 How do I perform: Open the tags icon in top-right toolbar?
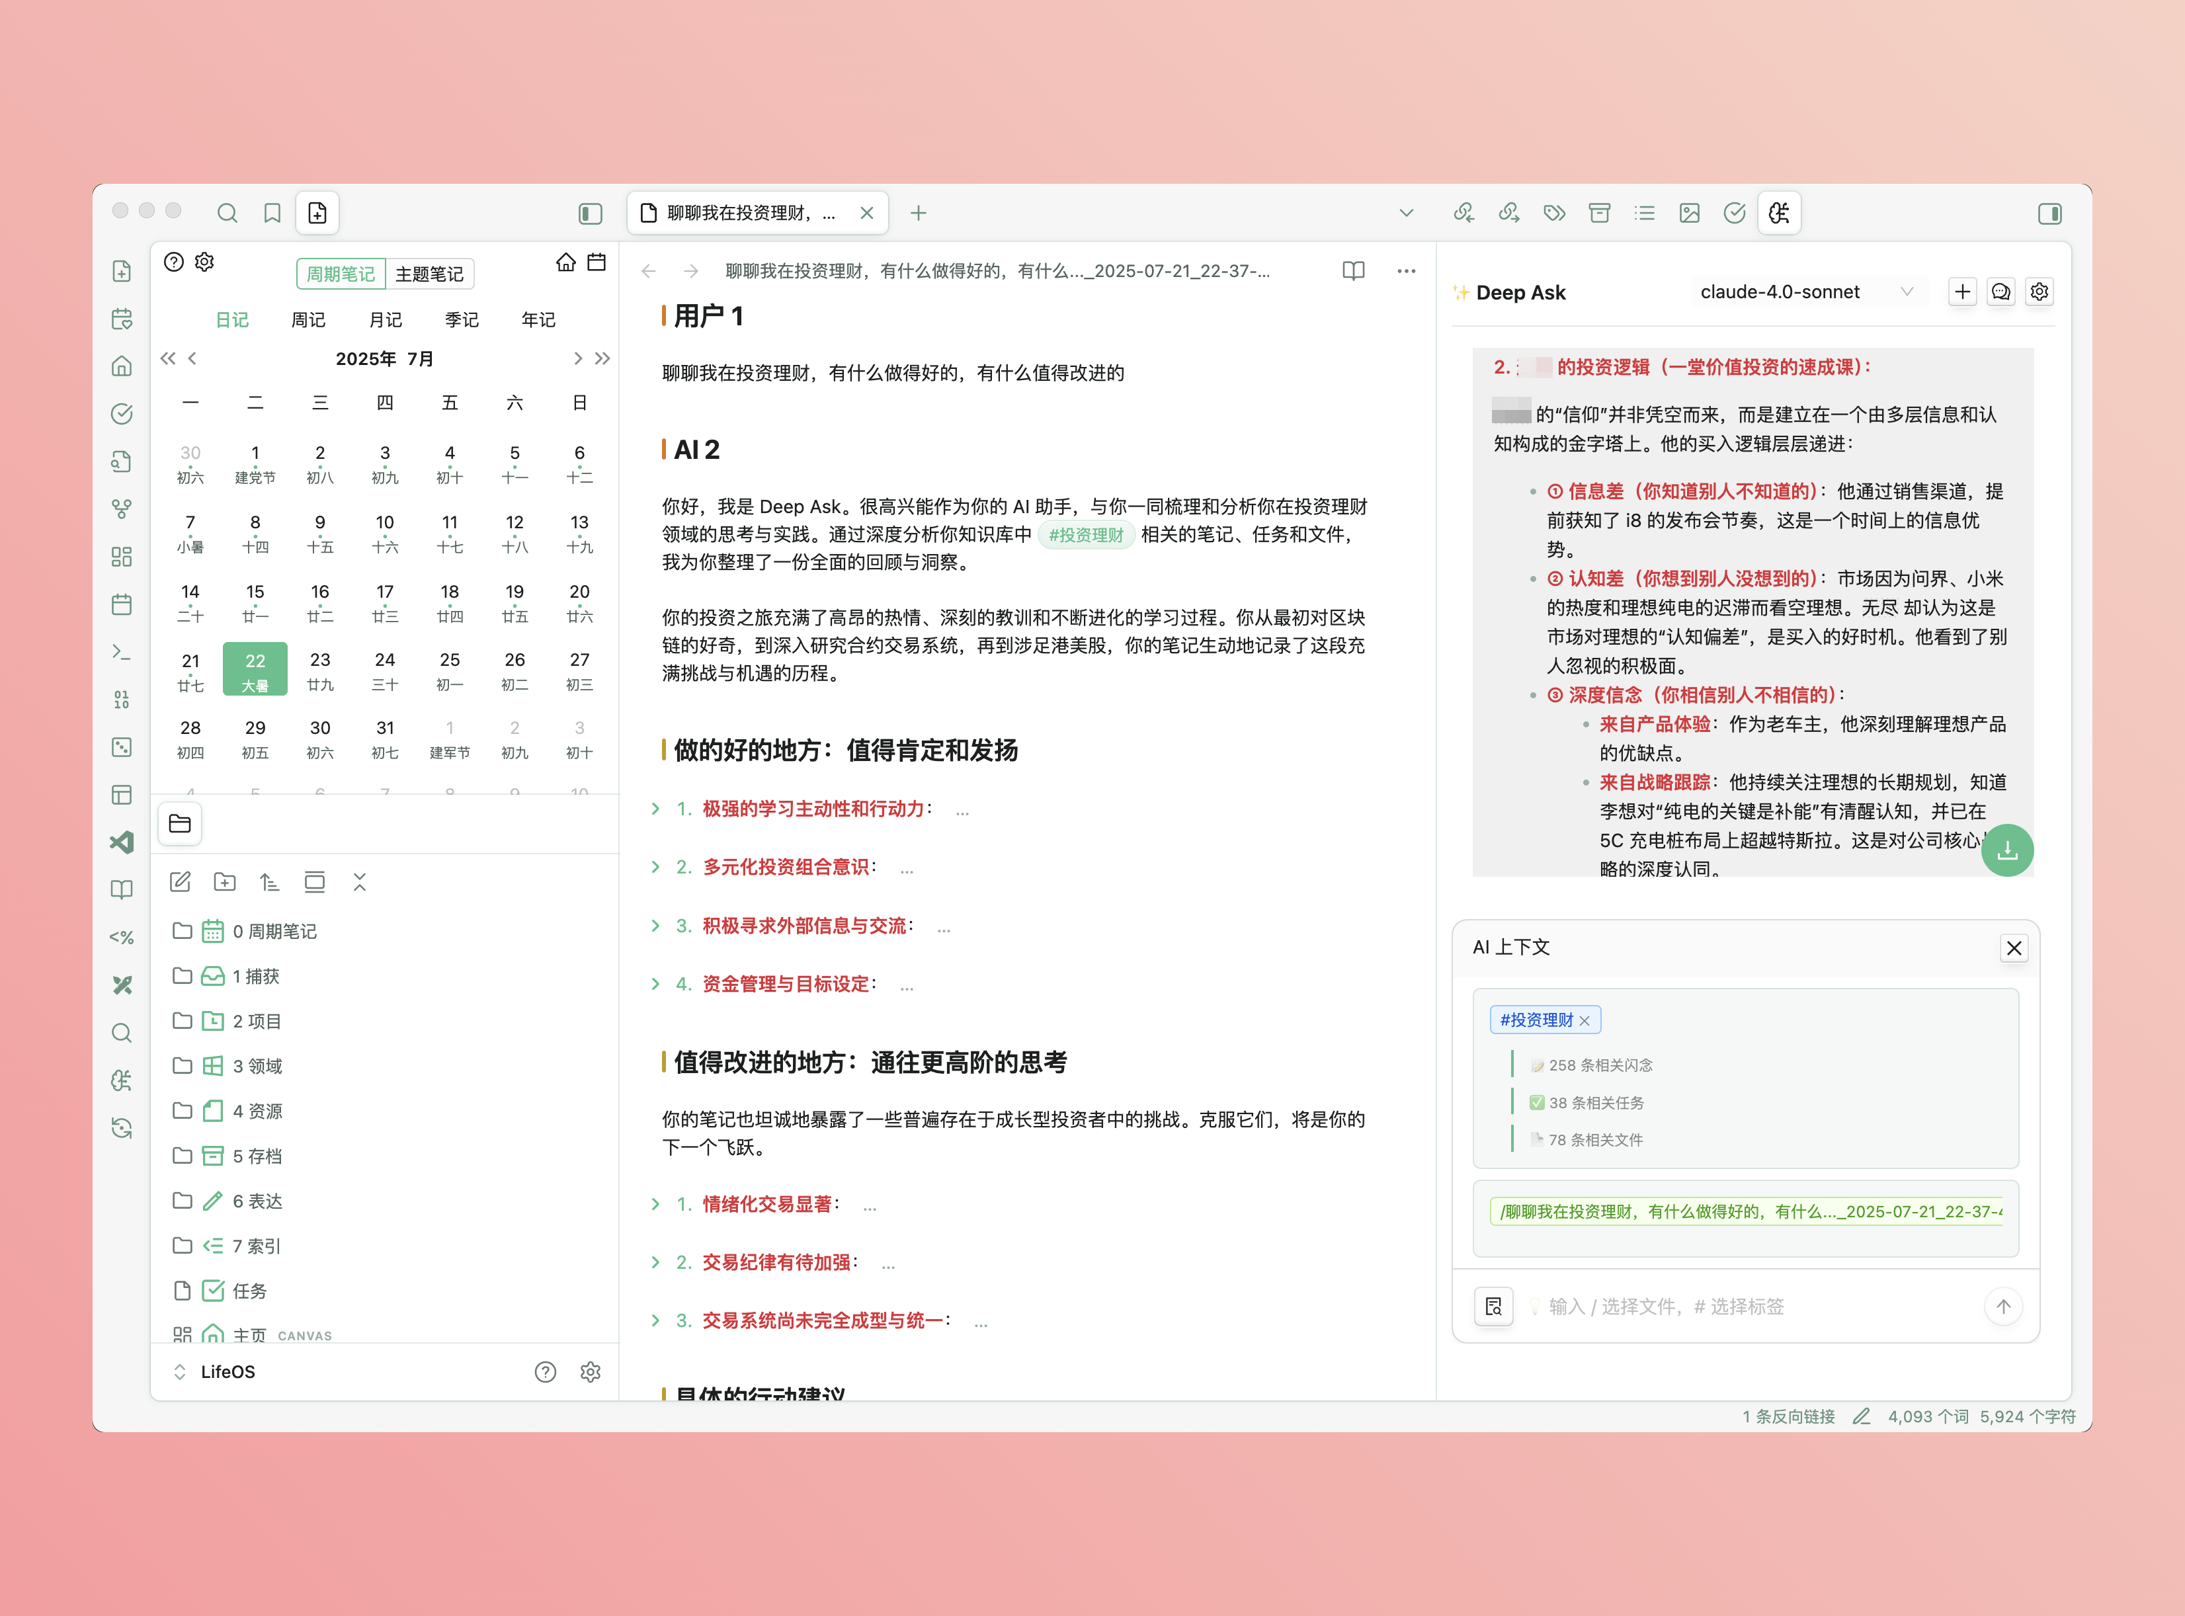click(1554, 214)
